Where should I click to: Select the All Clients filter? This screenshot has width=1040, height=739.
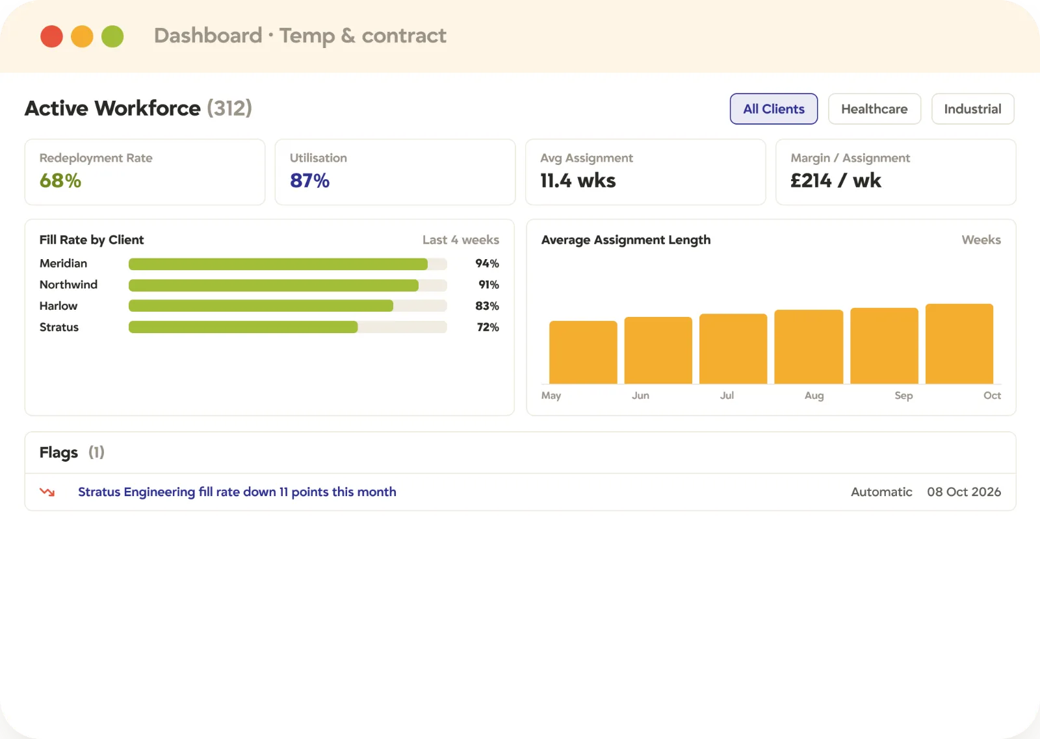click(773, 109)
